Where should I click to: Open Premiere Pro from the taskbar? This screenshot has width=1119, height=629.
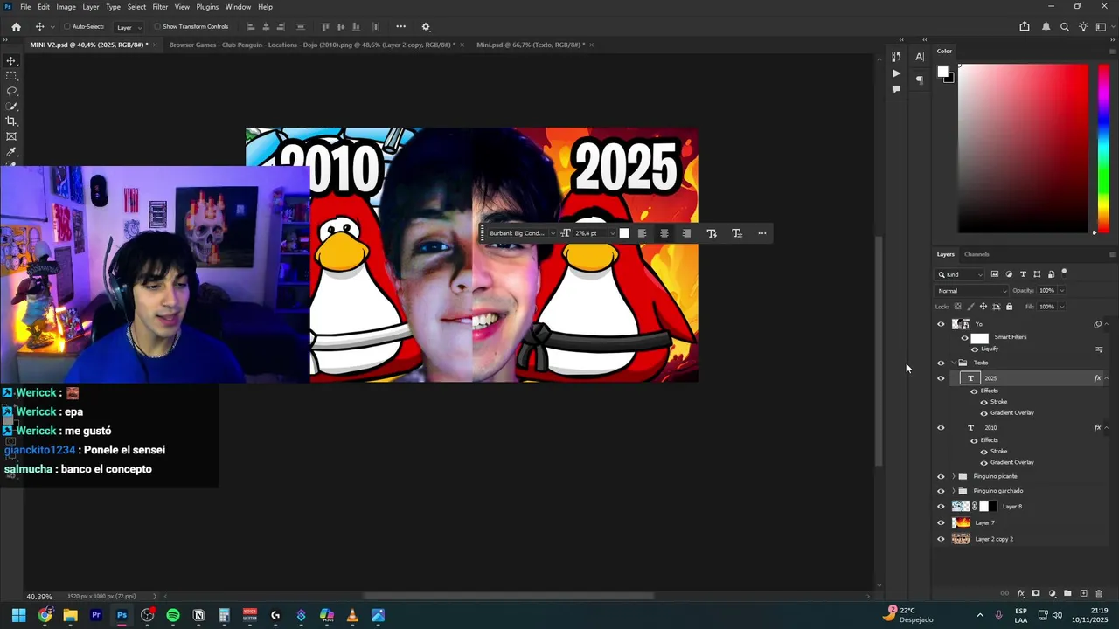pos(96,616)
